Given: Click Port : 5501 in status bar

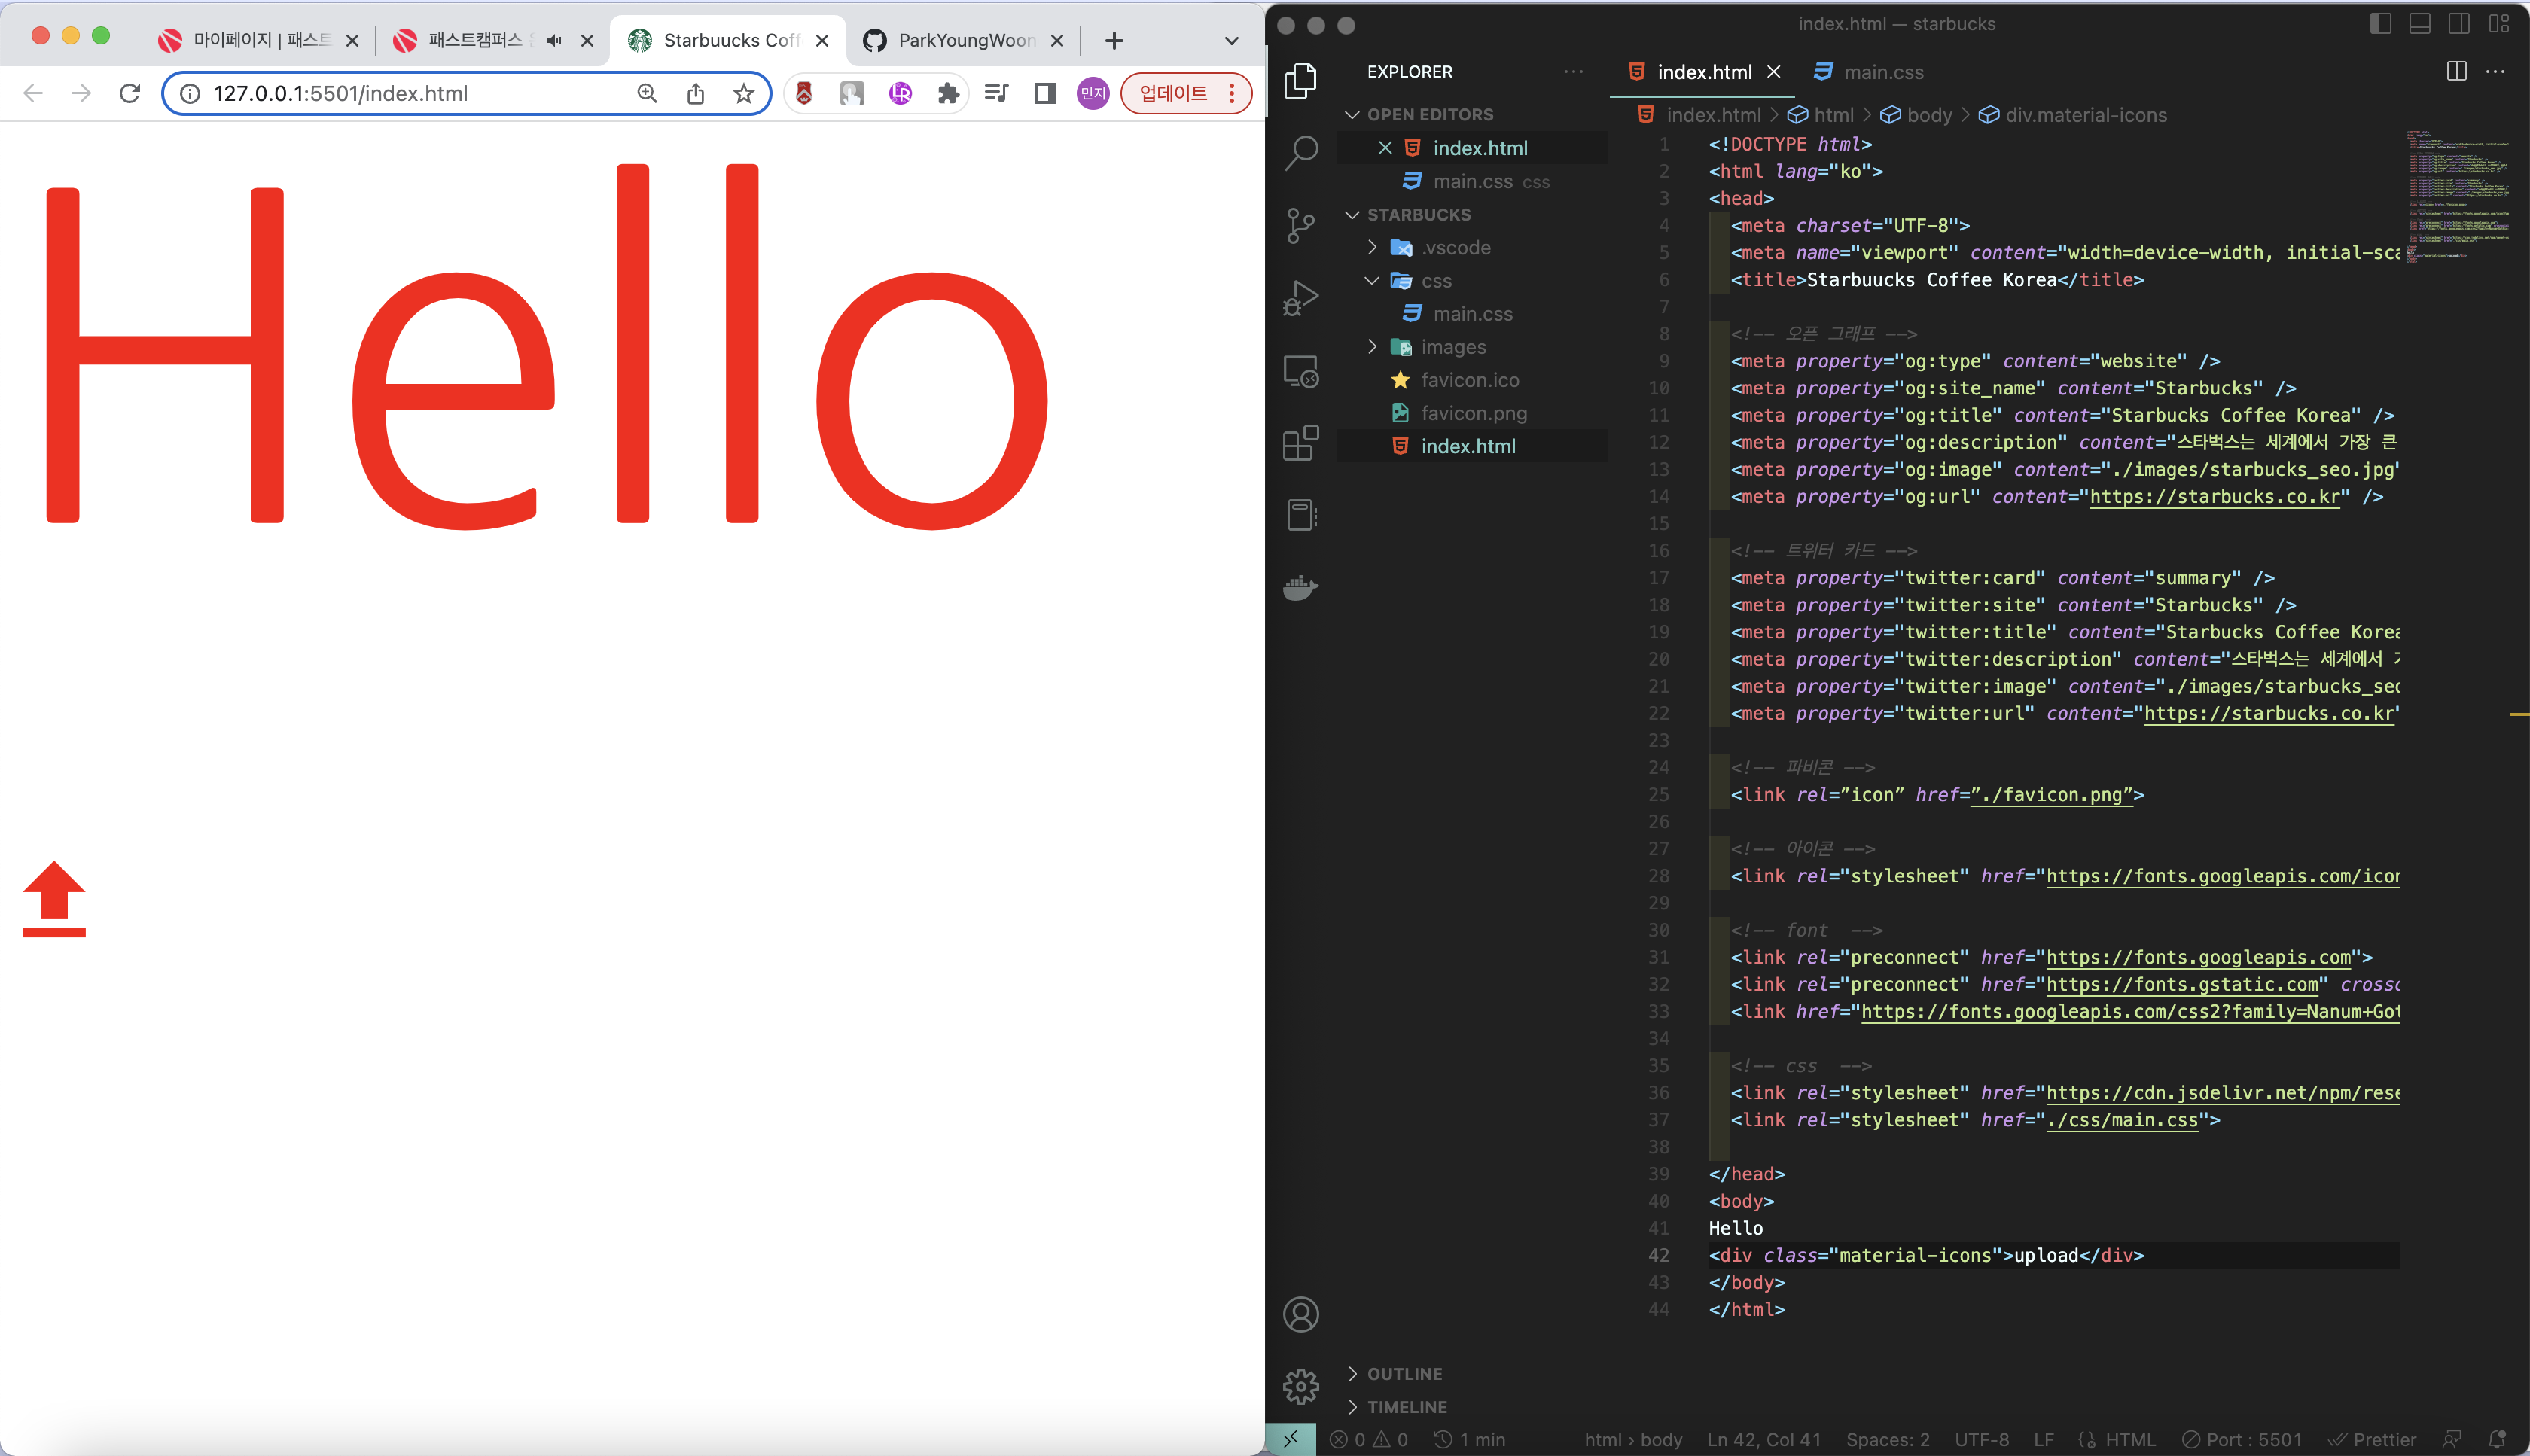Looking at the screenshot, I should (2242, 1439).
